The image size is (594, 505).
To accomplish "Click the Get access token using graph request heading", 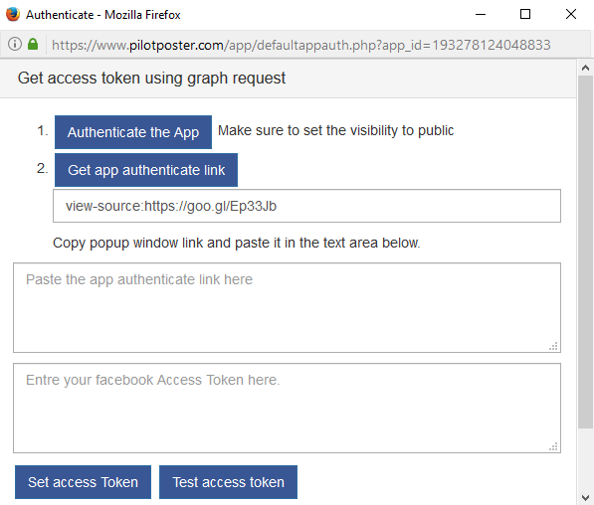I will click(x=151, y=79).
